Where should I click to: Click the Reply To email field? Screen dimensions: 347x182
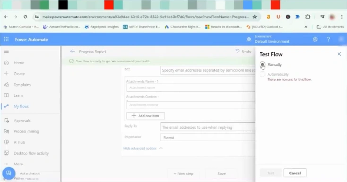point(208,127)
